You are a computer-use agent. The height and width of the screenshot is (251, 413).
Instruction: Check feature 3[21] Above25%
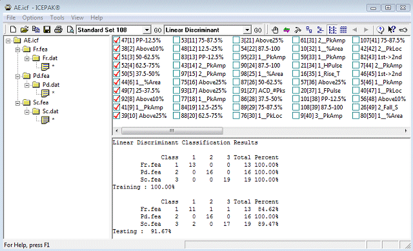click(x=236, y=40)
